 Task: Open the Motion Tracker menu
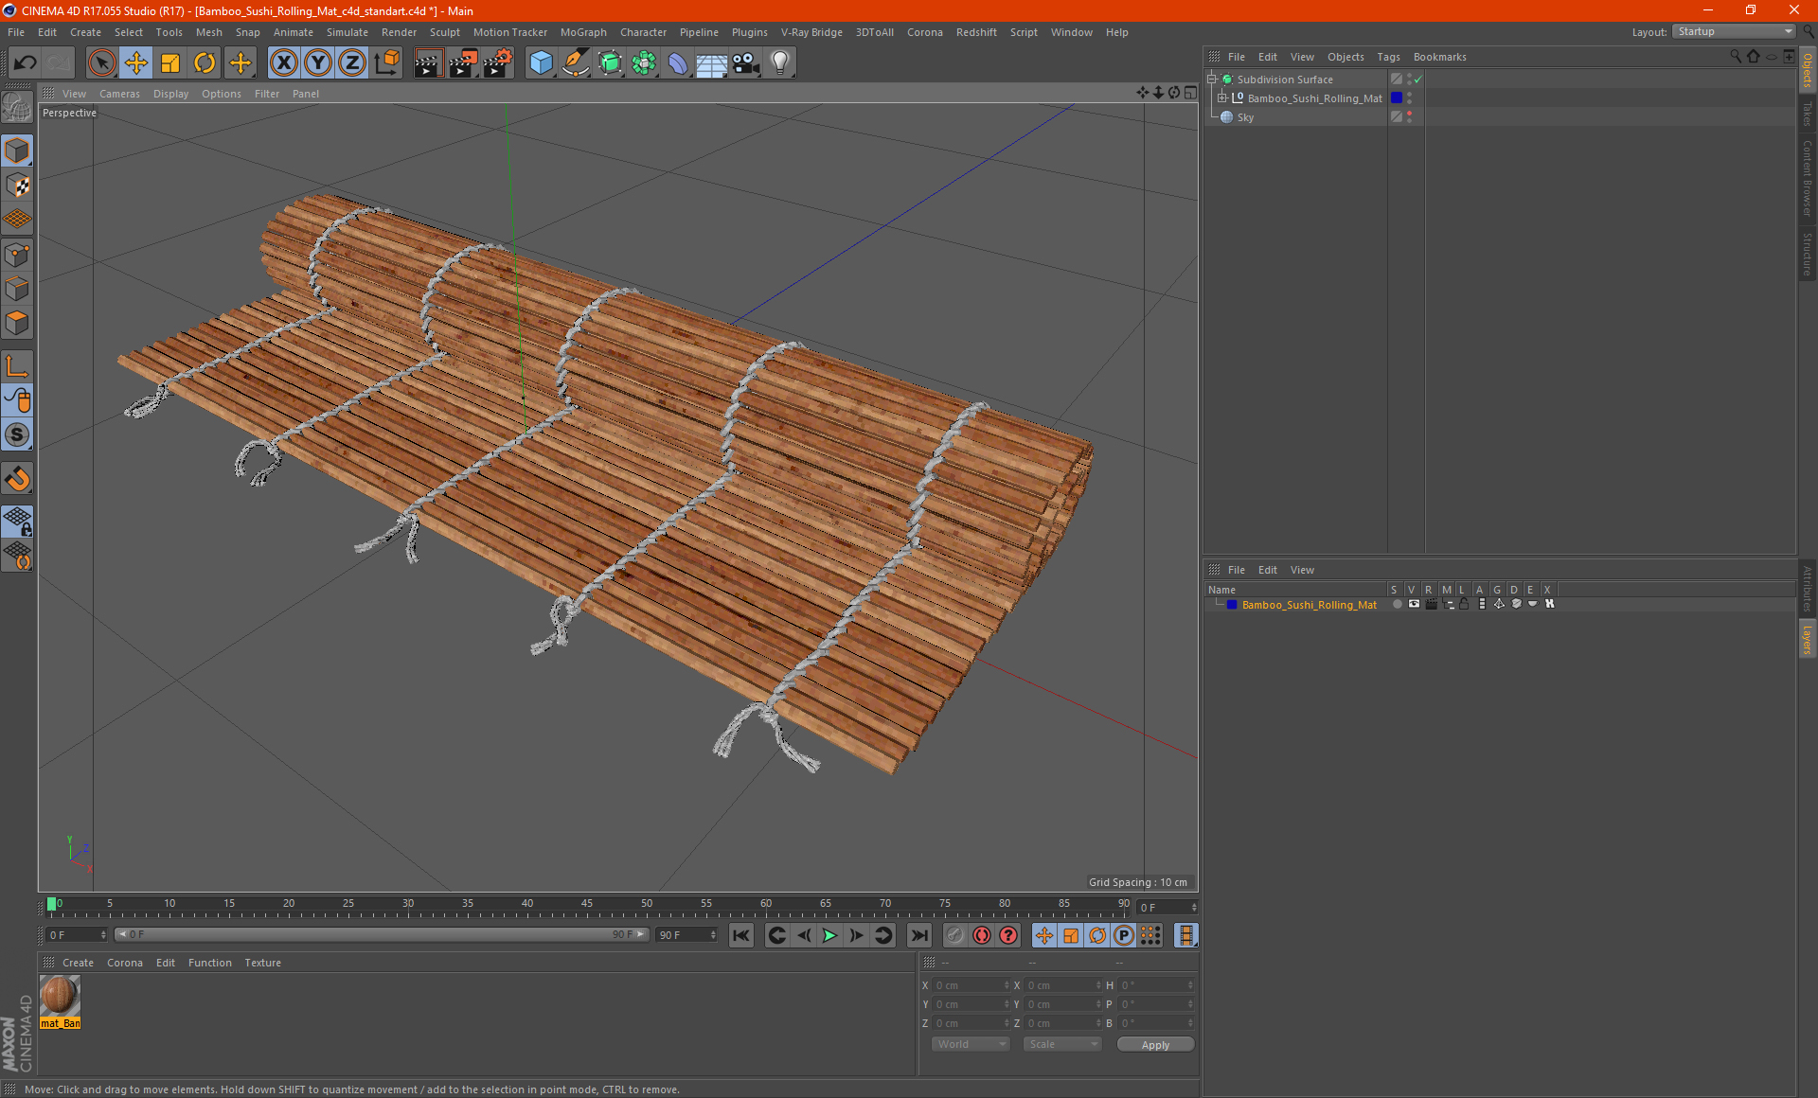tap(509, 32)
